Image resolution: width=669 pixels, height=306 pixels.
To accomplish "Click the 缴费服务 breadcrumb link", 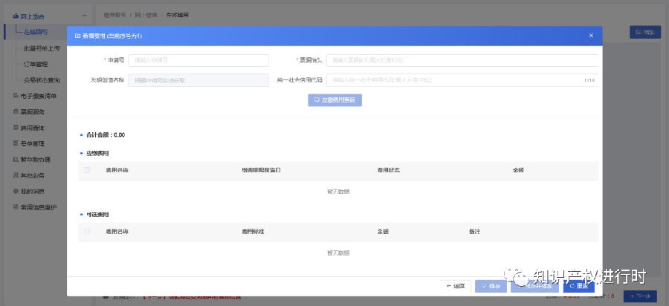I will [x=114, y=15].
